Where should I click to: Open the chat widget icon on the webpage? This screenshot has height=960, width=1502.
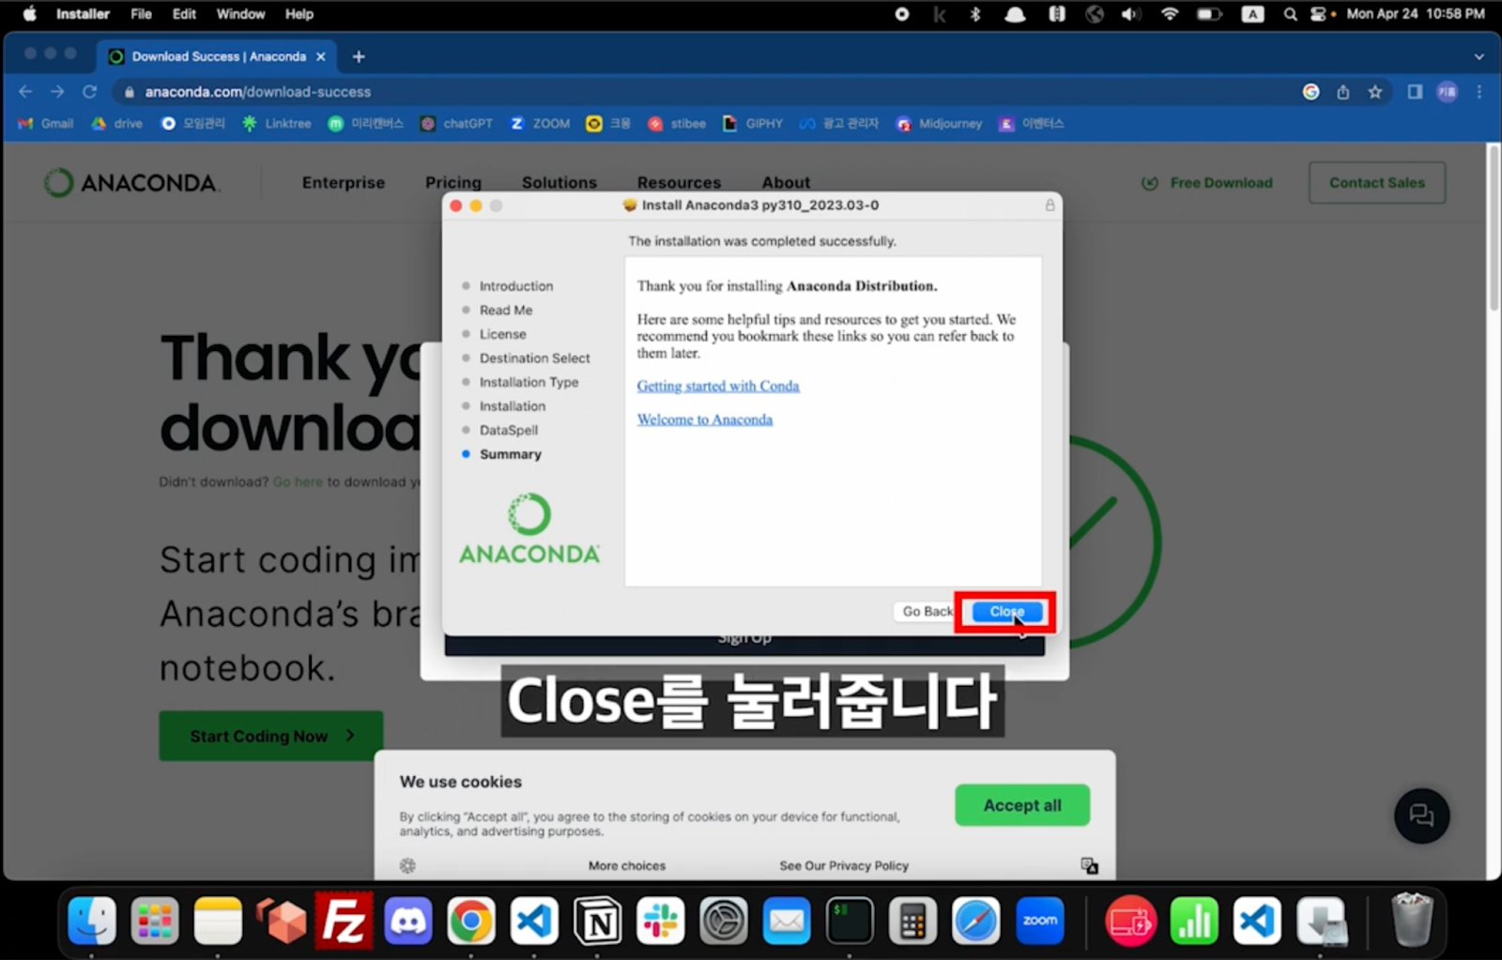click(x=1421, y=815)
